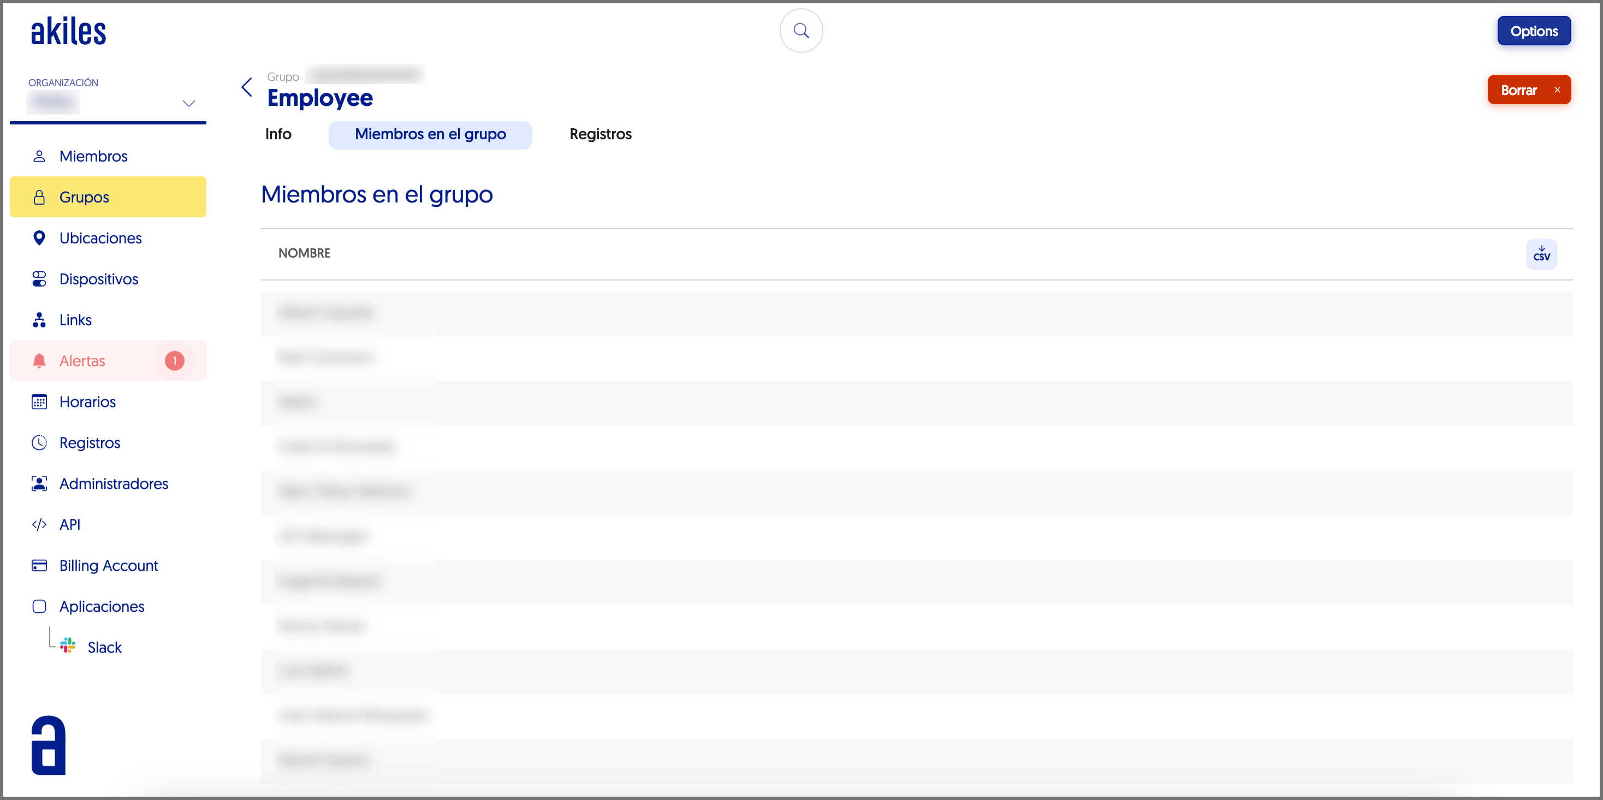Image resolution: width=1603 pixels, height=800 pixels.
Task: Switch to the Info tab
Action: 278,134
